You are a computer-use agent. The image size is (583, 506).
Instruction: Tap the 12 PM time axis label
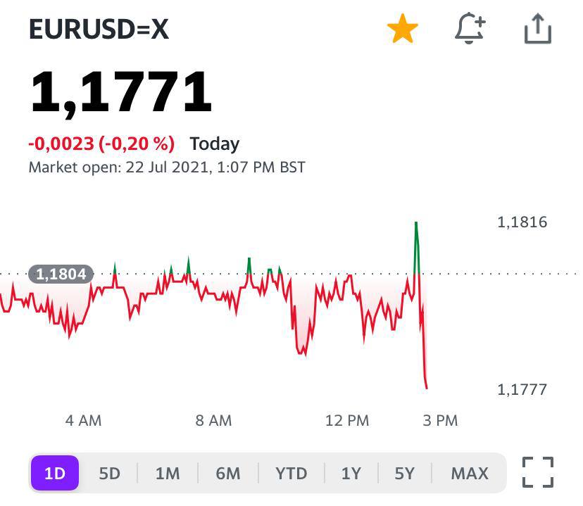point(347,420)
